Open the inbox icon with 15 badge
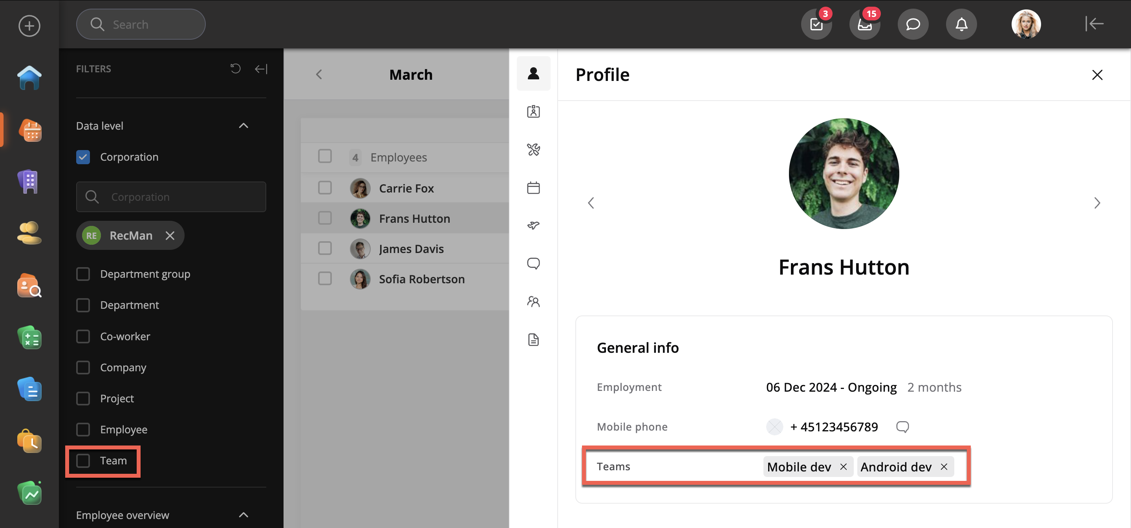1131x528 pixels. 864,24
